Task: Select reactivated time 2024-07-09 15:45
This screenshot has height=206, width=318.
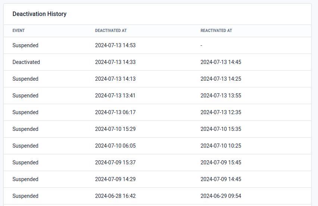Action: [x=221, y=162]
